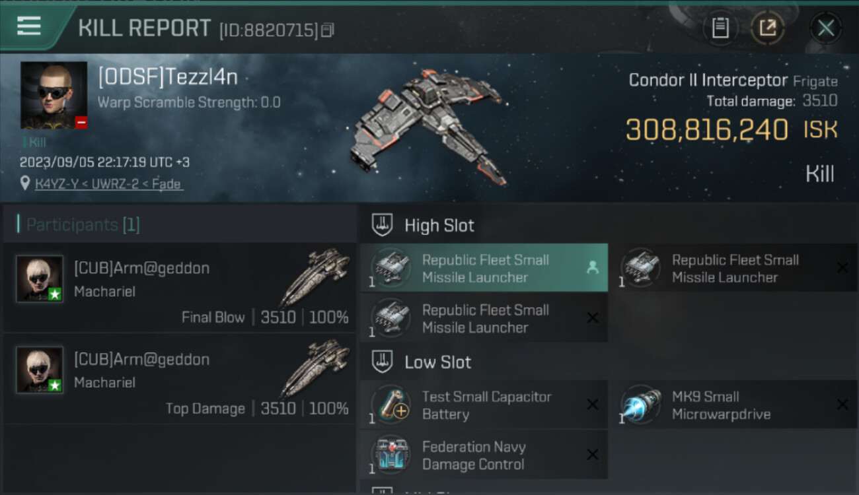This screenshot has width=859, height=495.
Task: Click Machariel ship icon in Top Damage row
Action: (x=315, y=368)
